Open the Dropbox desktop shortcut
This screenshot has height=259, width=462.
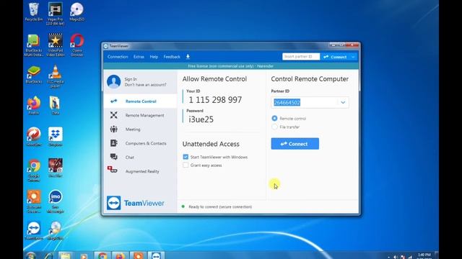click(55, 137)
